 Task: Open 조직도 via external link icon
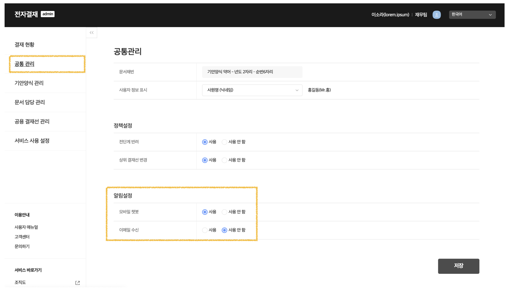[78, 283]
